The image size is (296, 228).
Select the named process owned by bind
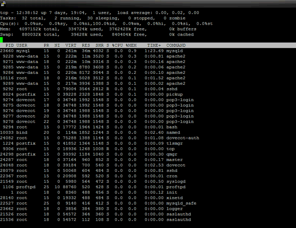click(x=99, y=132)
